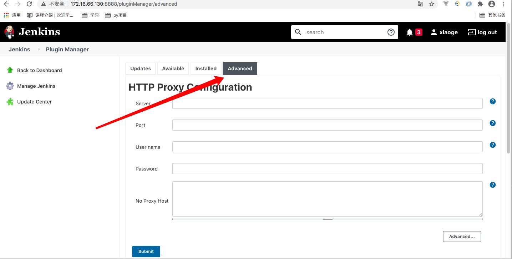Screen dimensions: 512x259
Task: Click the Jenkins title text in header
Action: coord(39,32)
